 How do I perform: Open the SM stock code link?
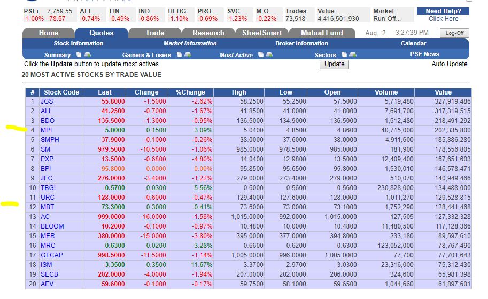click(x=45, y=149)
